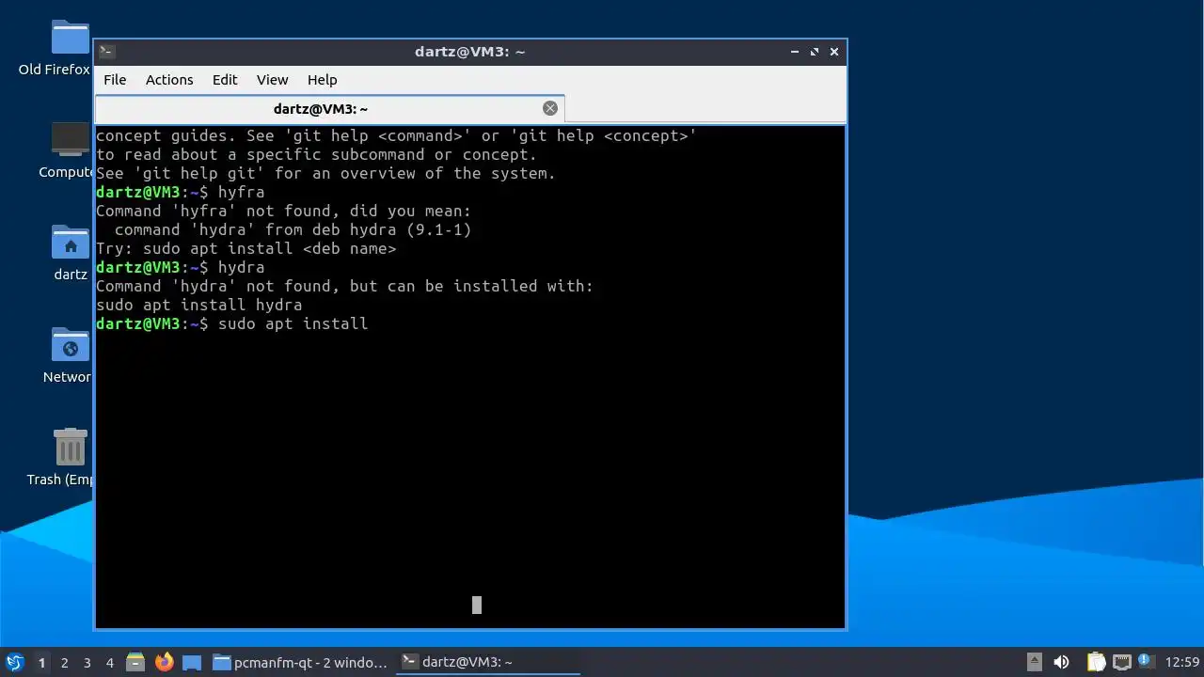
Task: Launch the file manager from the quick launch
Action: click(x=135, y=662)
